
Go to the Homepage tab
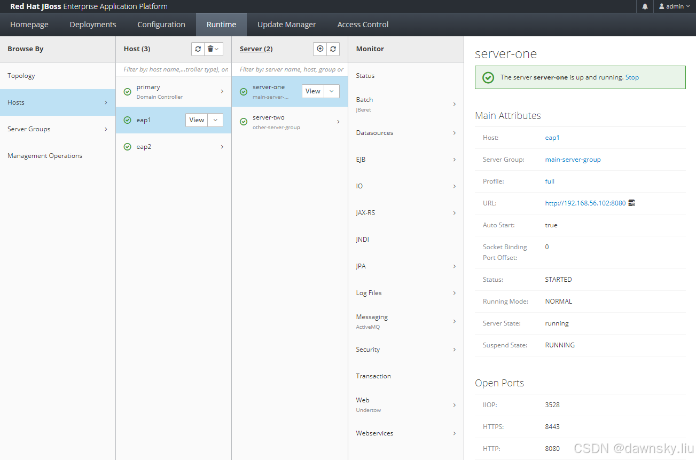(x=29, y=25)
